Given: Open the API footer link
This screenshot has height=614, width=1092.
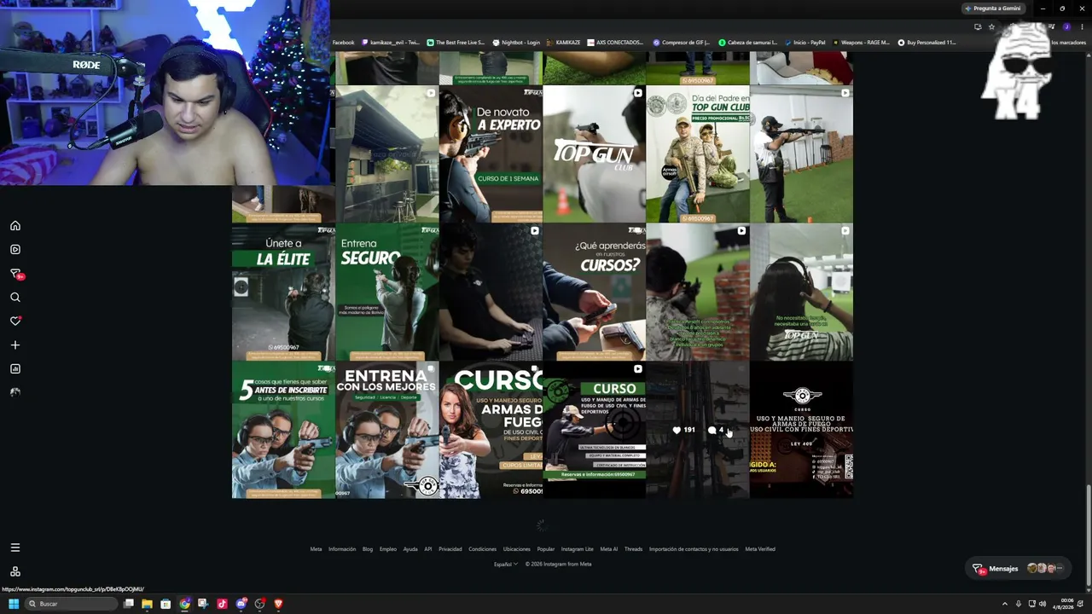Looking at the screenshot, I should 428,549.
